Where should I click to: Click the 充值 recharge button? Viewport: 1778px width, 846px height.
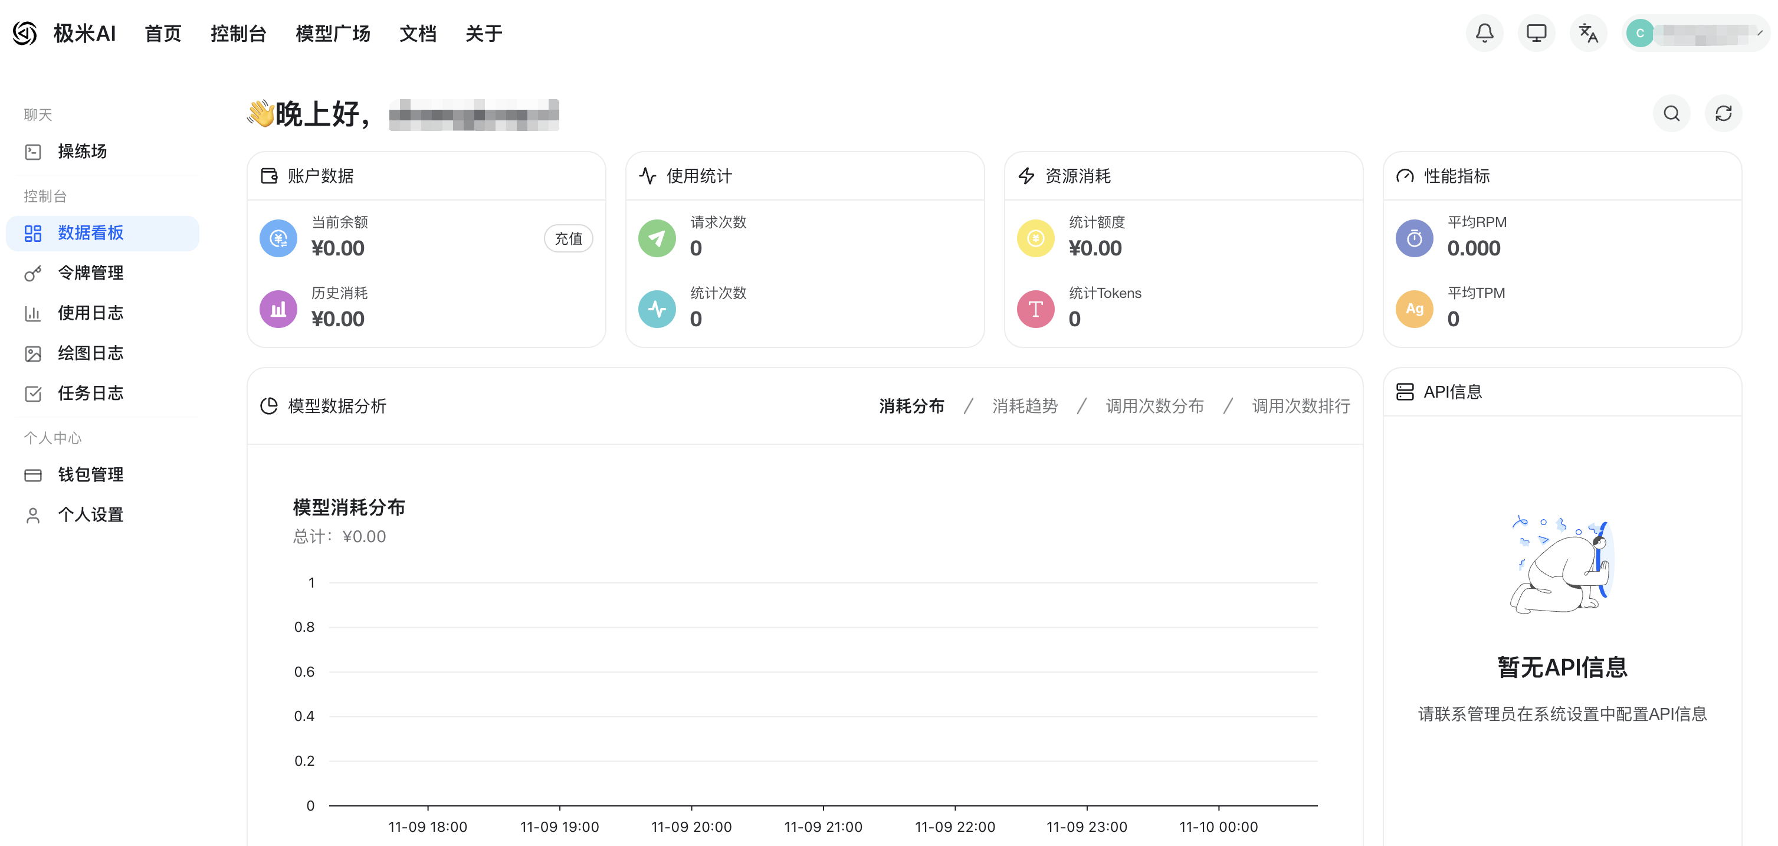pos(568,239)
